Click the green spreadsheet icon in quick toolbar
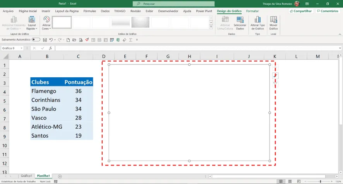 point(118,40)
